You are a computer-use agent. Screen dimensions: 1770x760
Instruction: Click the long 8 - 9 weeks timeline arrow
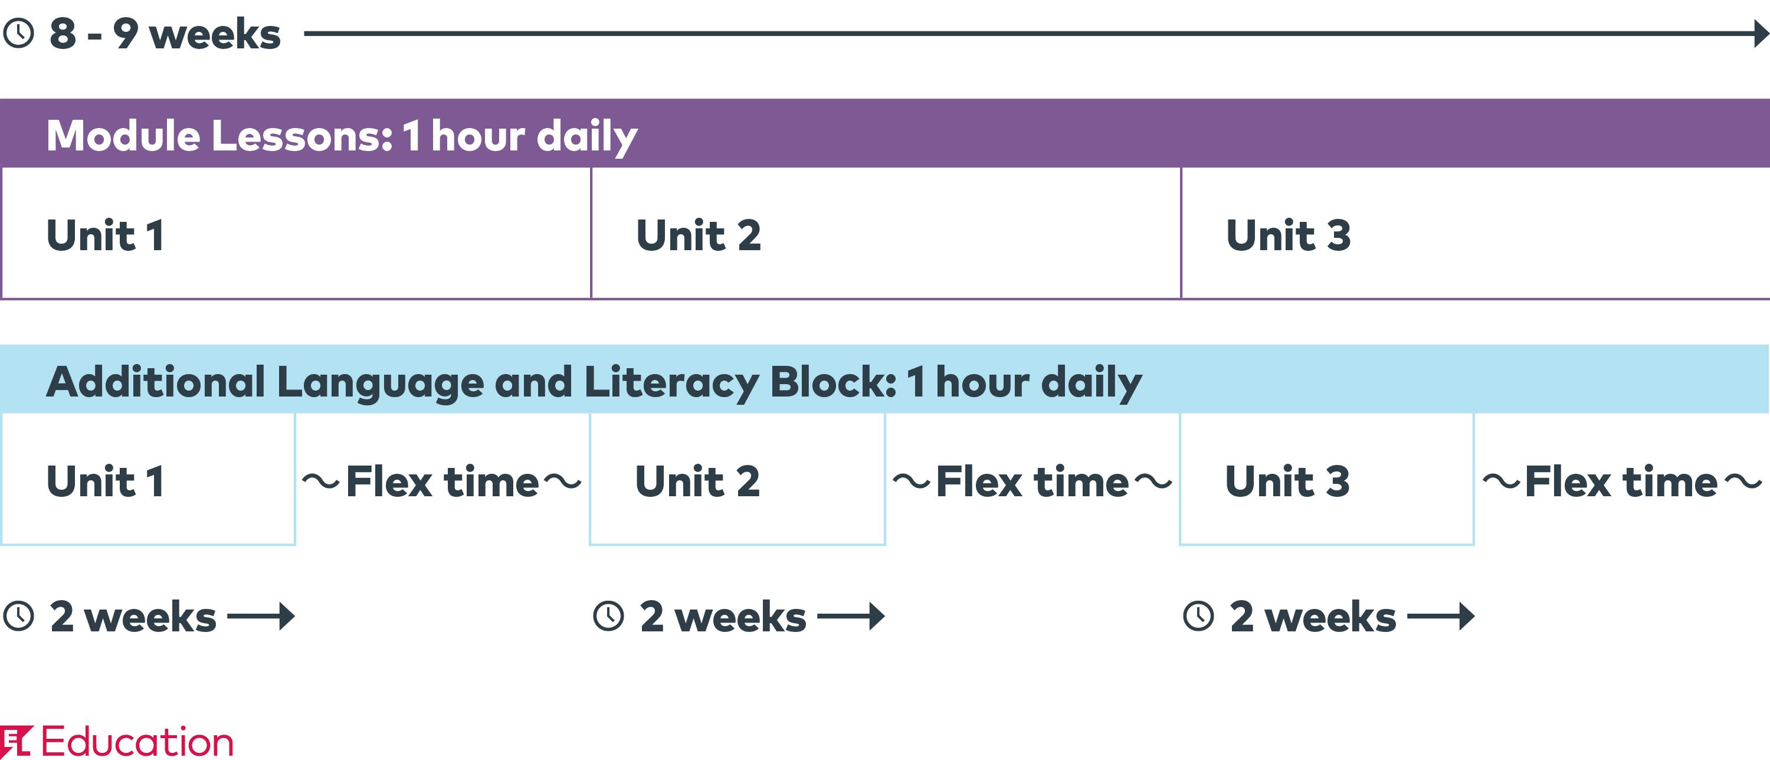point(1037,33)
